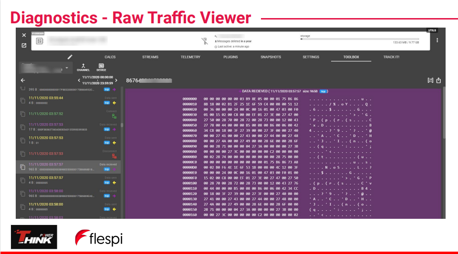The image size is (458, 254).
Task: Click the traffic list scrollbar
Action: pos(122,126)
